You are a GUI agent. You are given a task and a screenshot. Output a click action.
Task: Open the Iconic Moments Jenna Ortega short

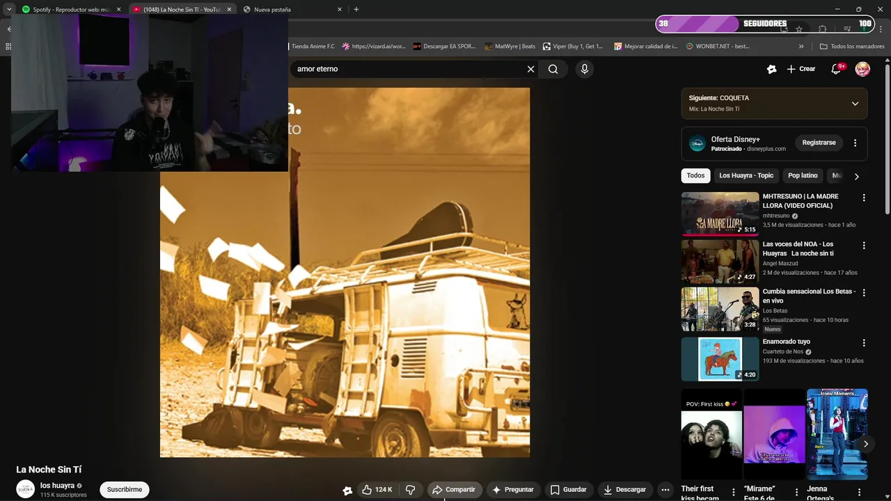pos(837,434)
